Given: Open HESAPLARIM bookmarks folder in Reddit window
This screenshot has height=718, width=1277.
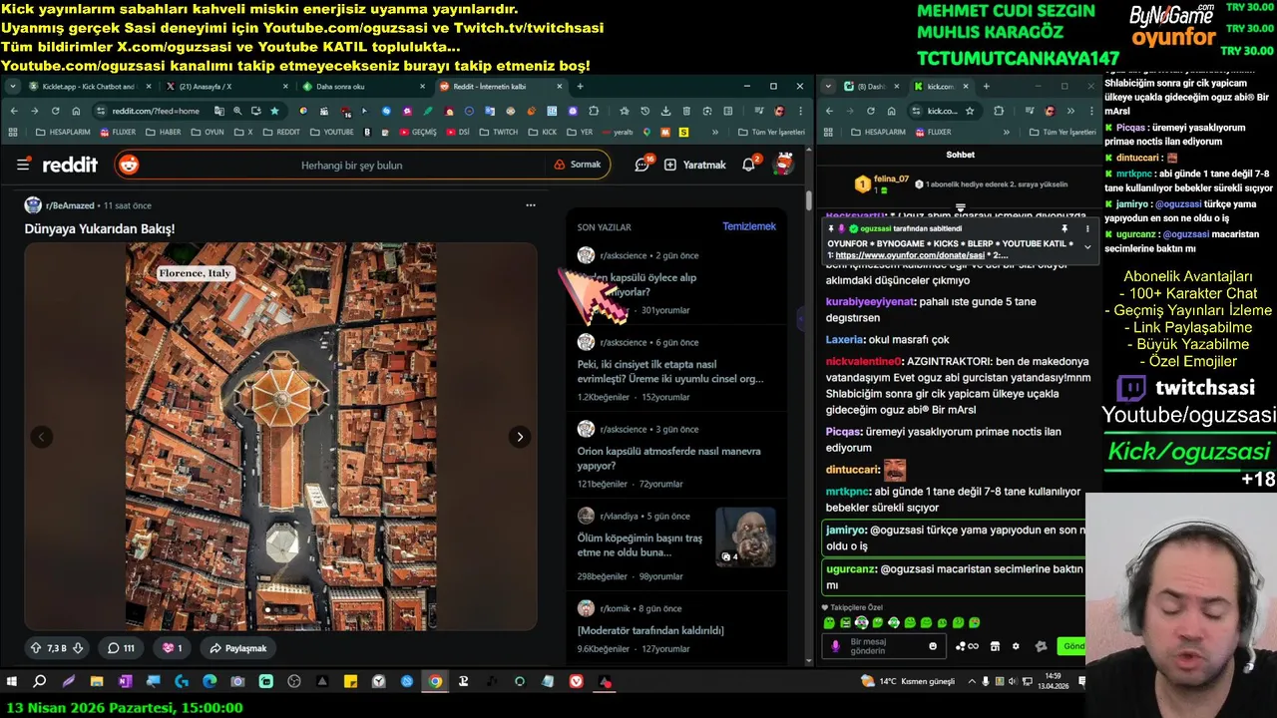Looking at the screenshot, I should [62, 132].
